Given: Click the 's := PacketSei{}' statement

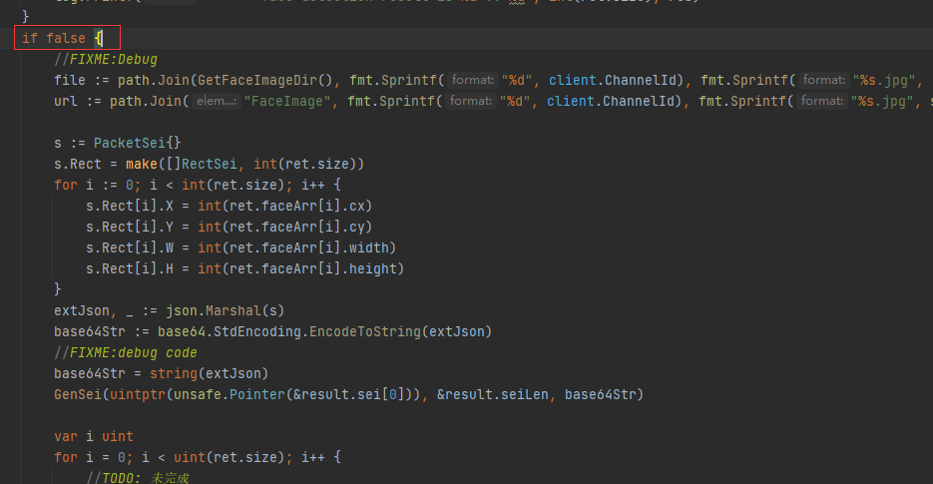Looking at the screenshot, I should (x=117, y=143).
